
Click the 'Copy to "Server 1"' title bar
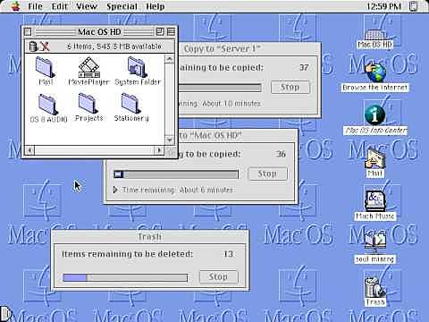249,48
